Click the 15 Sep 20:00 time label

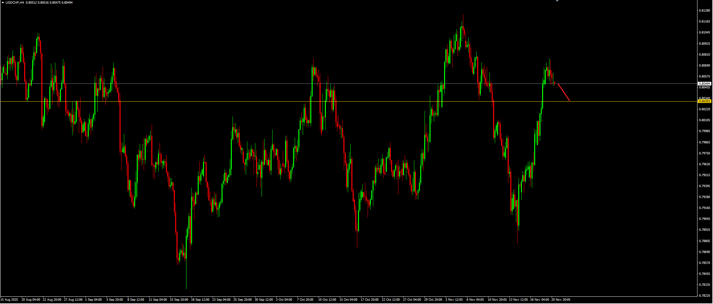[179, 300]
